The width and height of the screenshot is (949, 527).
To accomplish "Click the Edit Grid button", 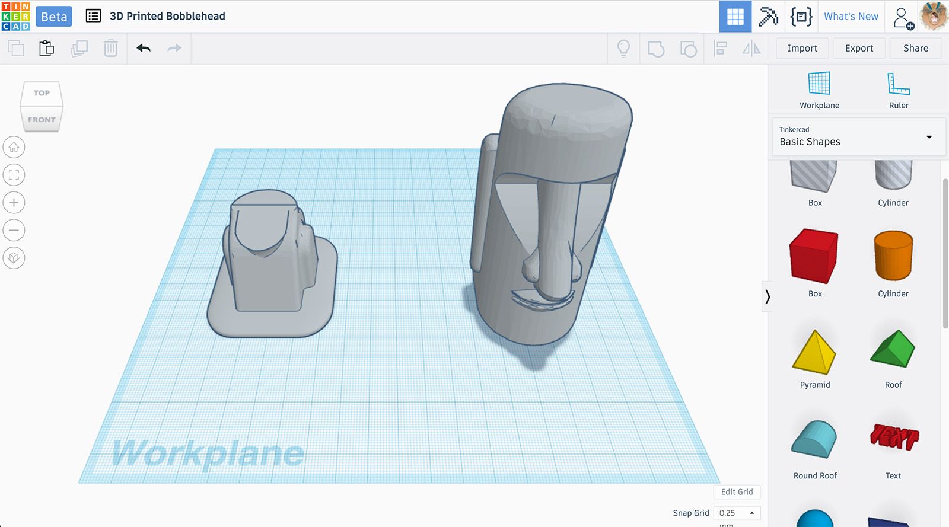I will coord(737,492).
